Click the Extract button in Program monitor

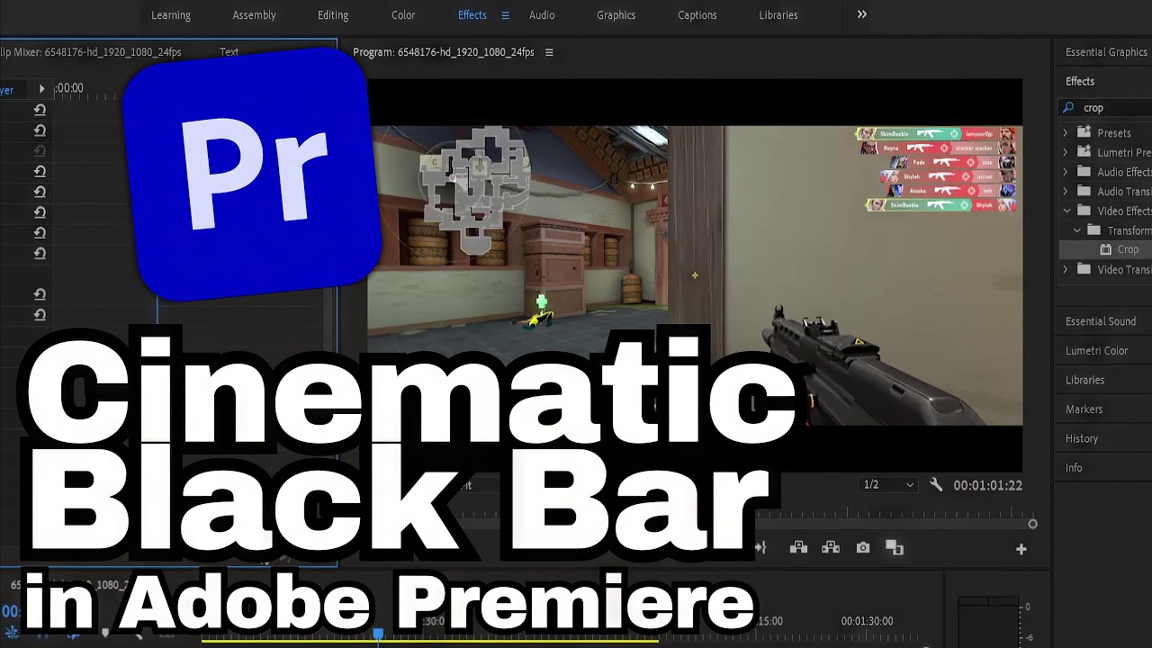tap(831, 547)
